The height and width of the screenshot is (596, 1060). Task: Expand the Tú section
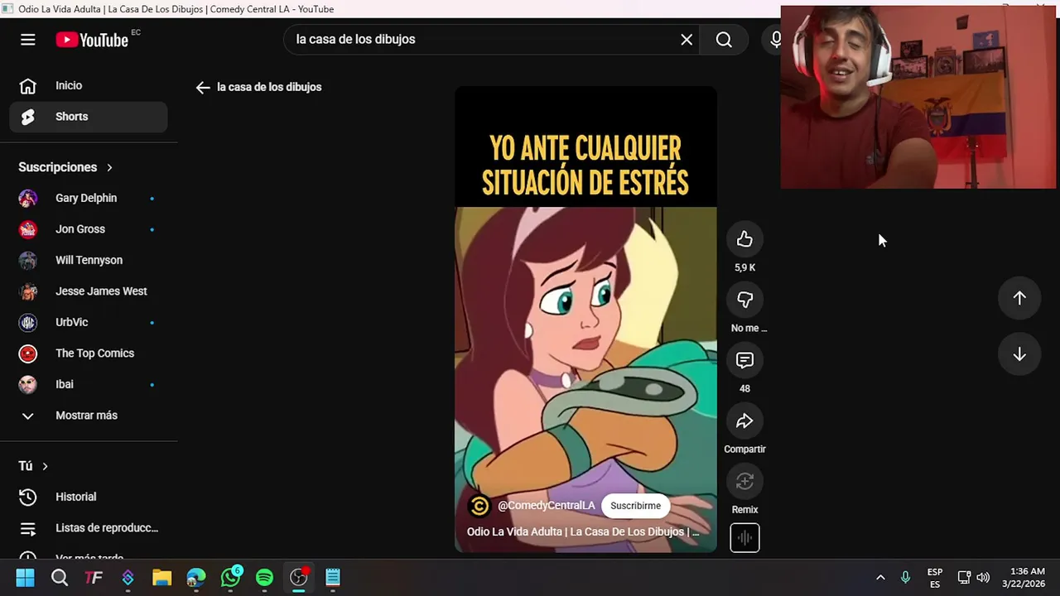(x=33, y=466)
